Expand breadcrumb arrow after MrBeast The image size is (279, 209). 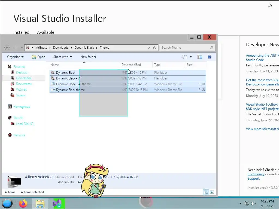[x=50, y=48]
